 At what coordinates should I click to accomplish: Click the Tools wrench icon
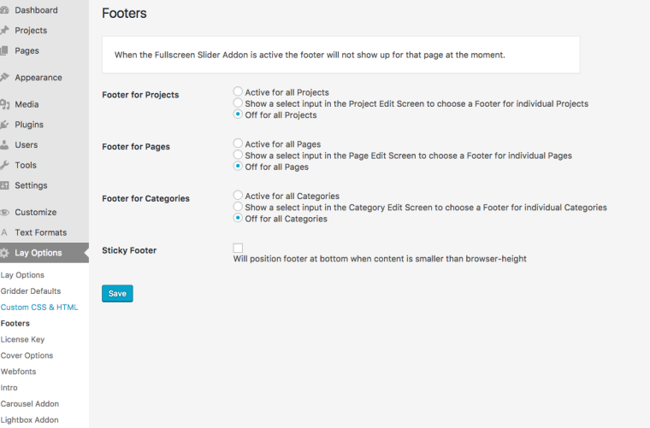pyautogui.click(x=4, y=165)
